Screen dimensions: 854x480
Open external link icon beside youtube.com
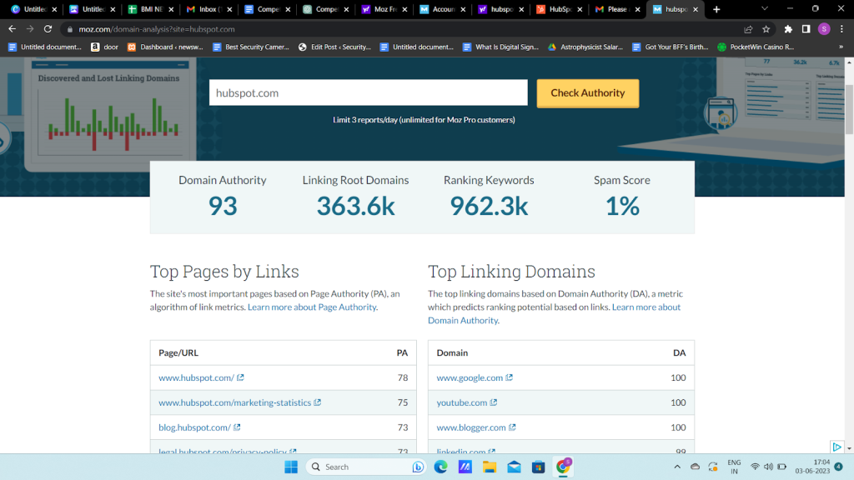click(x=494, y=402)
